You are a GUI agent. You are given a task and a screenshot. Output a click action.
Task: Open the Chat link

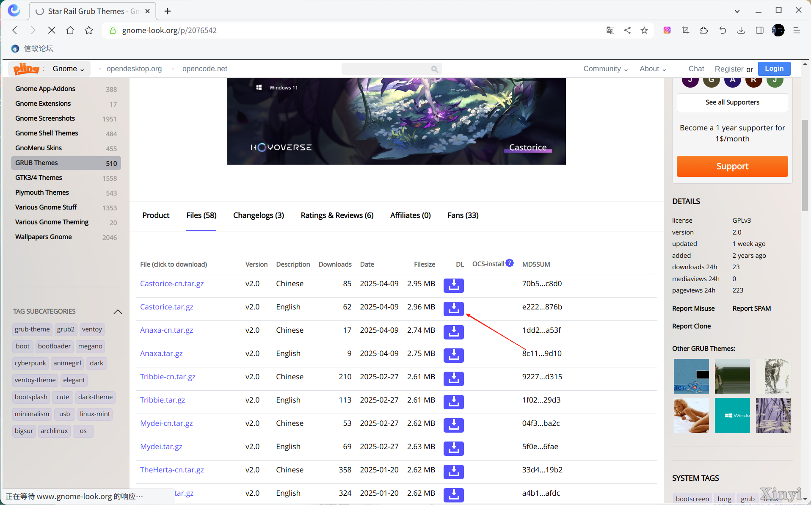coord(696,69)
